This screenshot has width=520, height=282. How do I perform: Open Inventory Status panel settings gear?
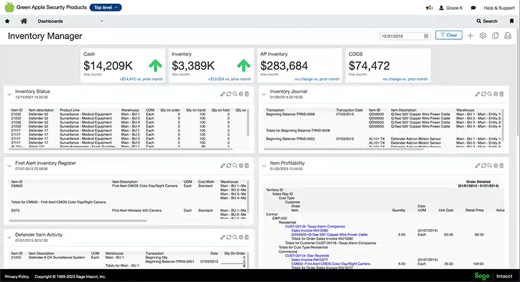pos(241,94)
